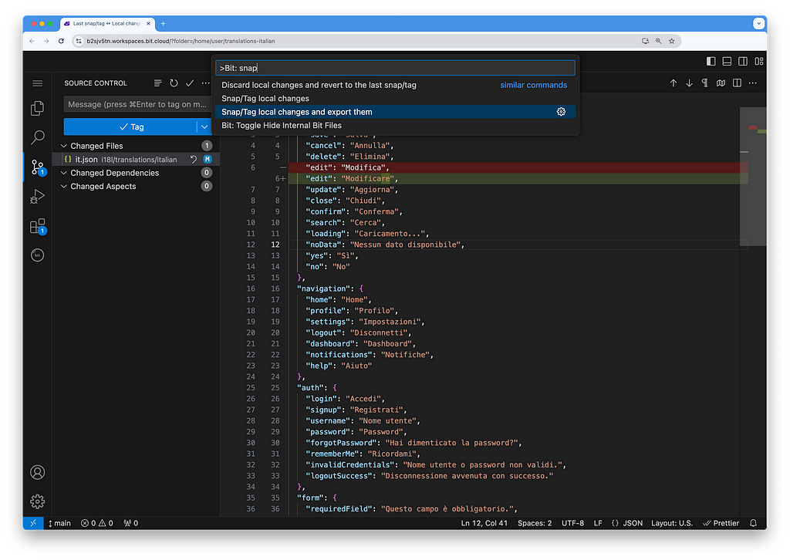Toggle the bottom panel visibility
This screenshot has height=560, width=790.
coord(727,61)
